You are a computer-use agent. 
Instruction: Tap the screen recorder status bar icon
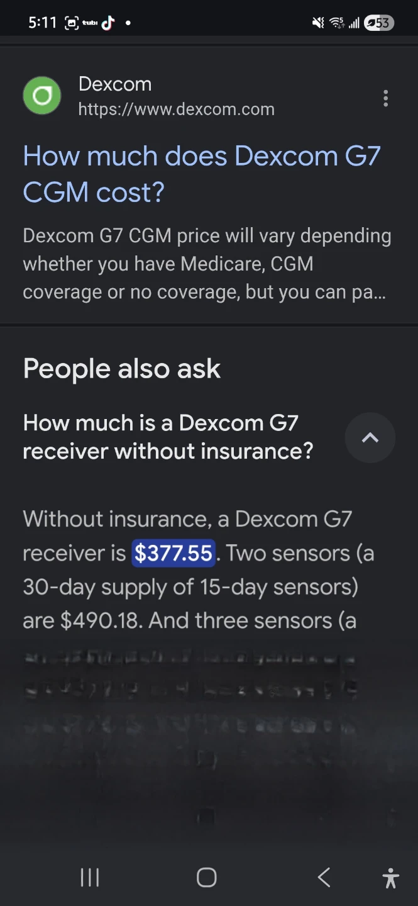click(71, 23)
